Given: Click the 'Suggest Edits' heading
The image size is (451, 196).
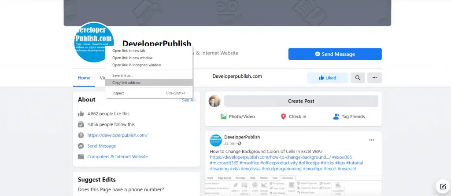Looking at the screenshot, I should click(96, 180).
